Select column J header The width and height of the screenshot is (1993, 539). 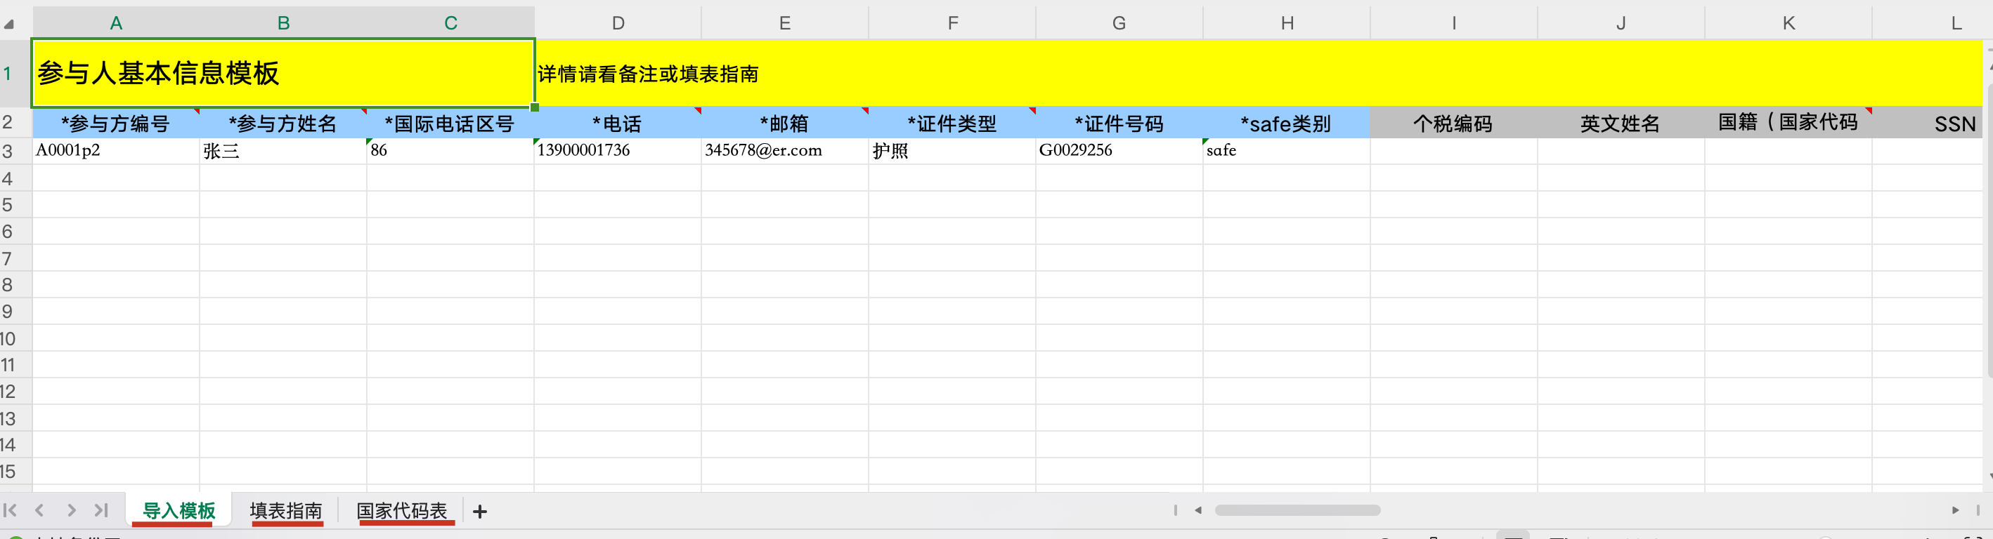tap(1621, 23)
